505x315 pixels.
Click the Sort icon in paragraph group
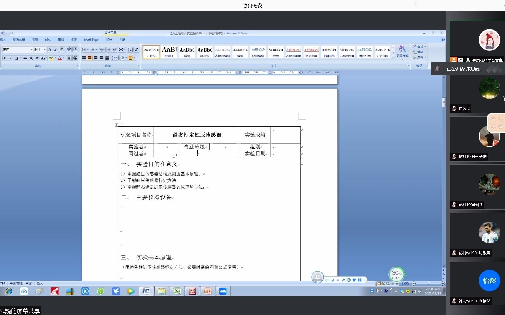130,49
